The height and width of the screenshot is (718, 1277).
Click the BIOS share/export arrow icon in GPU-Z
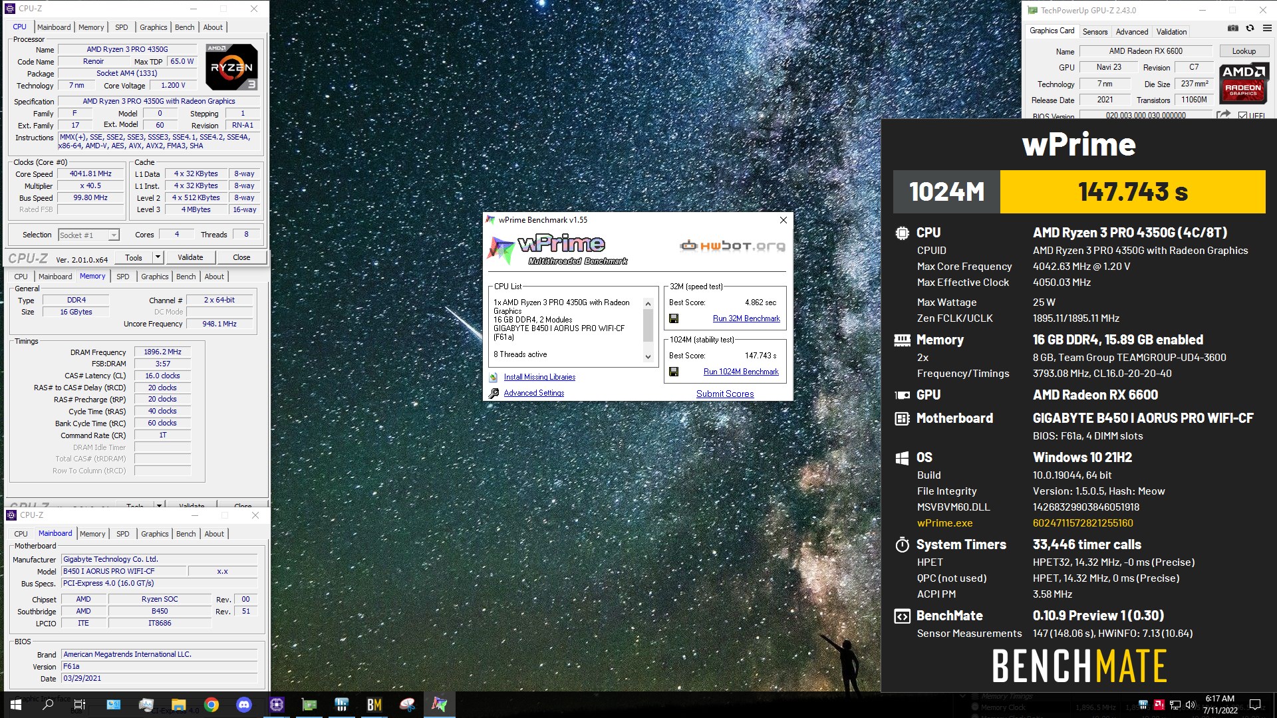pos(1223,114)
